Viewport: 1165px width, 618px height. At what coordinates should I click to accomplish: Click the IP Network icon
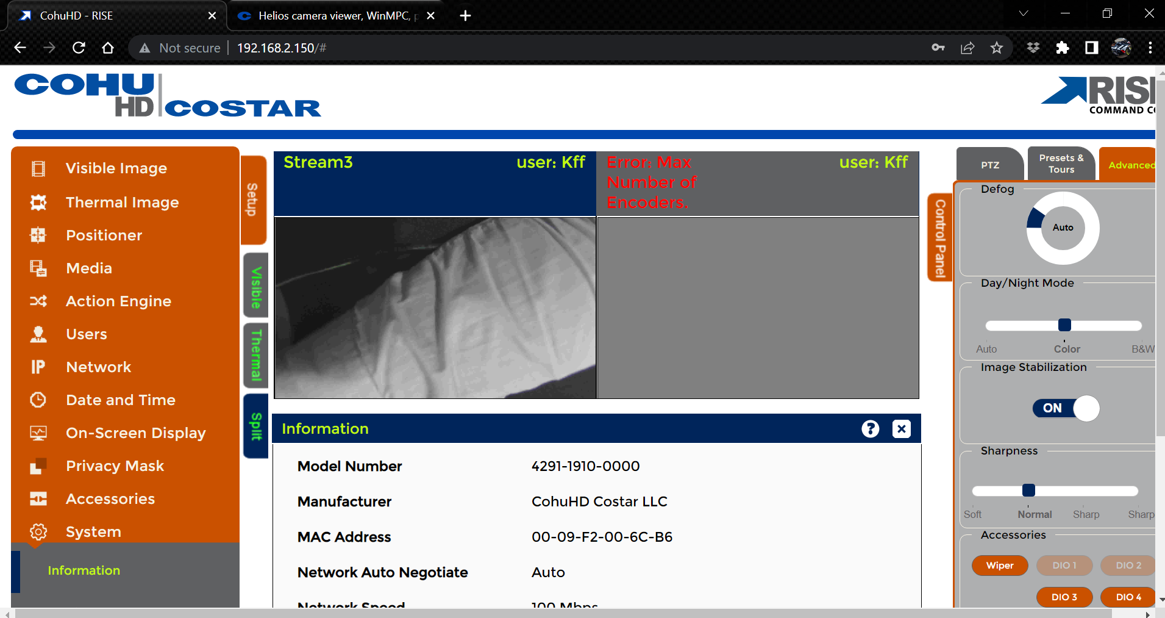point(38,367)
